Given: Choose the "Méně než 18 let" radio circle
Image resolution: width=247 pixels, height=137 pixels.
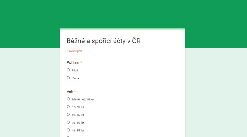Looking at the screenshot, I should 68,99.
